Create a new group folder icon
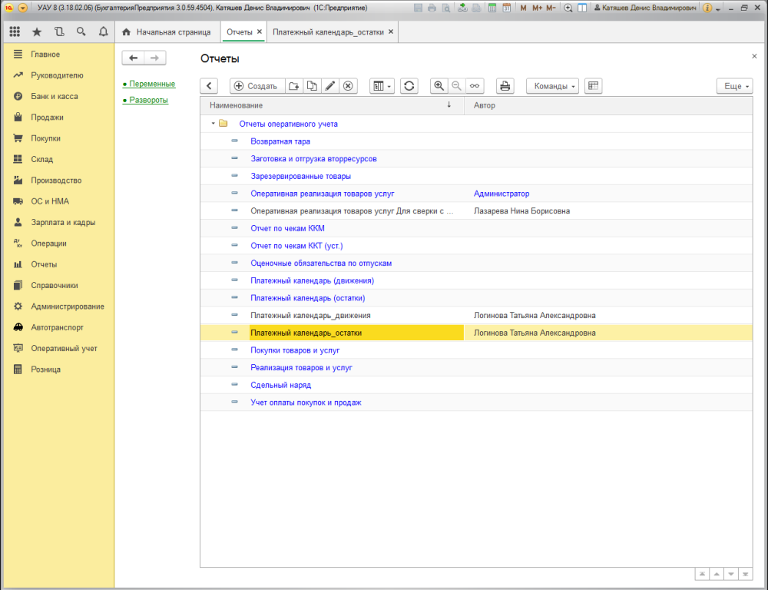The width and height of the screenshot is (768, 590). (x=294, y=86)
